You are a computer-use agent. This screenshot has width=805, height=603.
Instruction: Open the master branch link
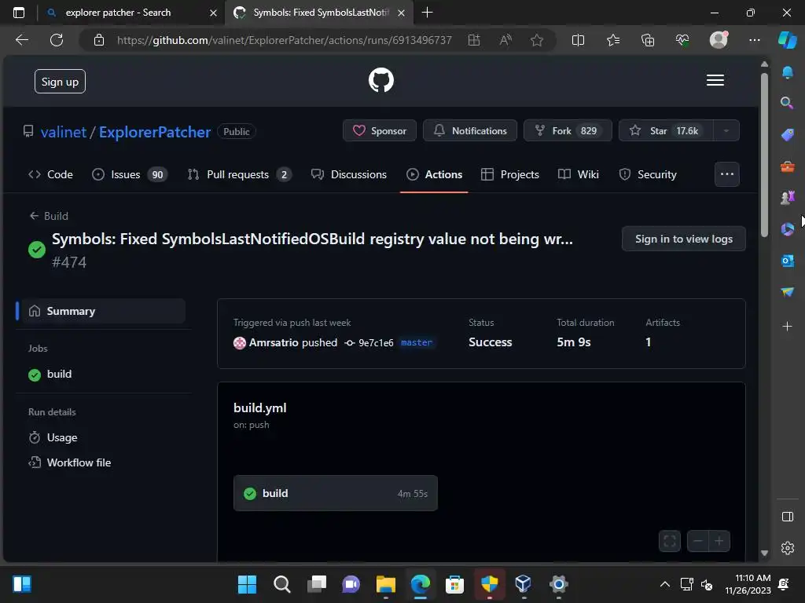pos(417,342)
